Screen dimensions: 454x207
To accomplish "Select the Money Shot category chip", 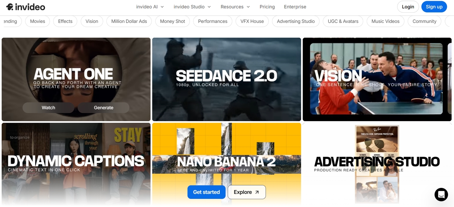I will click(172, 21).
